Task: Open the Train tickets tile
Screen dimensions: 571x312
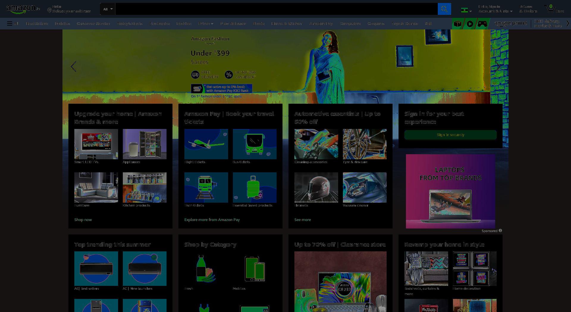Action: click(206, 187)
